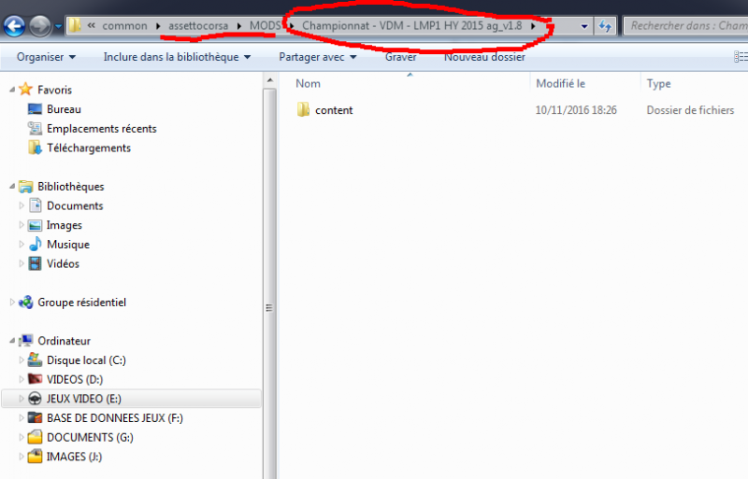This screenshot has height=479, width=748.
Task: Open Téléchargements folder
Action: click(89, 148)
